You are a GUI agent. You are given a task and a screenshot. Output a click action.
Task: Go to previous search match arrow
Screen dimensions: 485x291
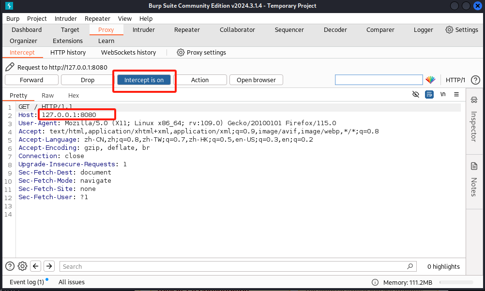35,266
